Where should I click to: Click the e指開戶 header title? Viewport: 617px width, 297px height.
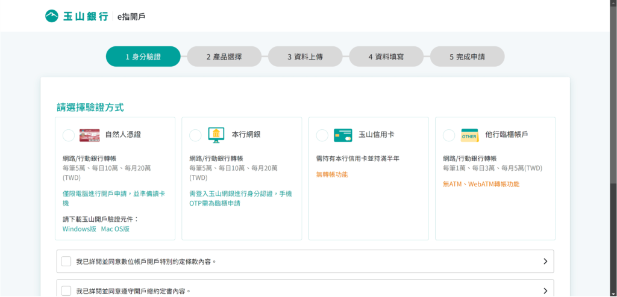[131, 16]
